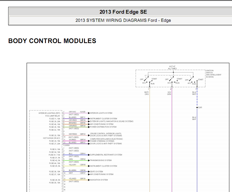Click the 'FUSE 28, 15A' label
Viewport: 232px width, 192px height.
tap(55, 127)
